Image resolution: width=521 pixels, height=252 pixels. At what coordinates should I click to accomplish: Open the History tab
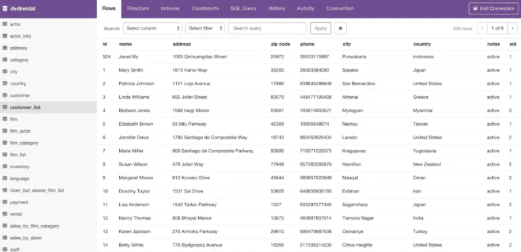pos(277,9)
